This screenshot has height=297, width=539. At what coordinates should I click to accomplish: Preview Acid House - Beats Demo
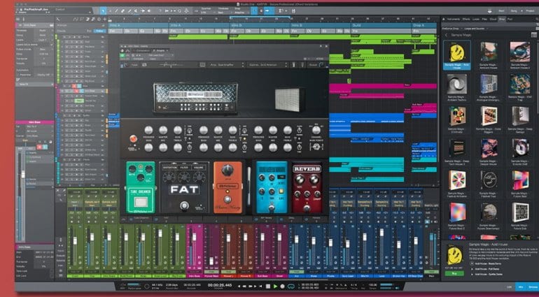472,263
